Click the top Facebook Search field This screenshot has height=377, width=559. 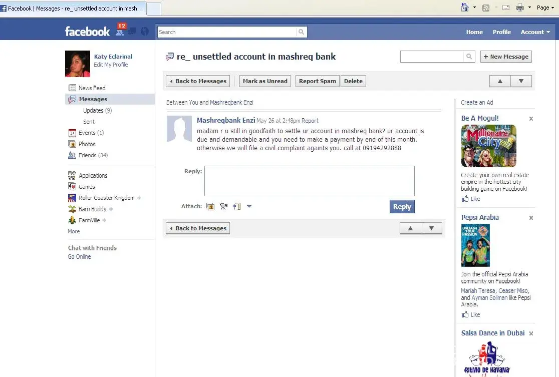point(227,32)
